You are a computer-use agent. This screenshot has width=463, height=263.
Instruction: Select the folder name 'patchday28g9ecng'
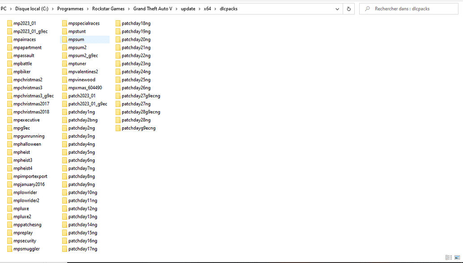(x=141, y=112)
